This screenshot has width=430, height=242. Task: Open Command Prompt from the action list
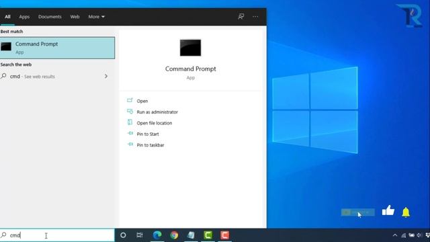pyautogui.click(x=142, y=101)
